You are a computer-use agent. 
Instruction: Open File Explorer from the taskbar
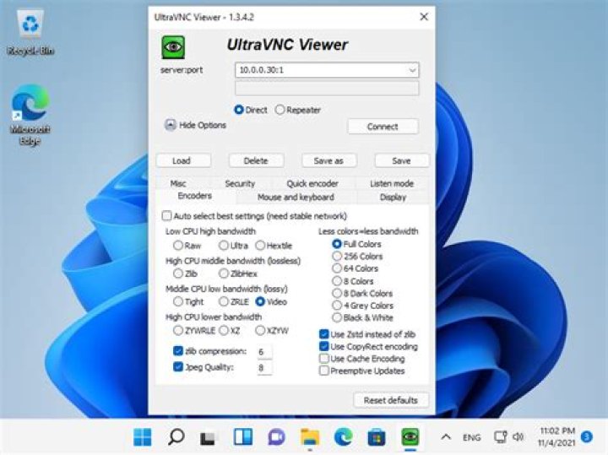310,436
